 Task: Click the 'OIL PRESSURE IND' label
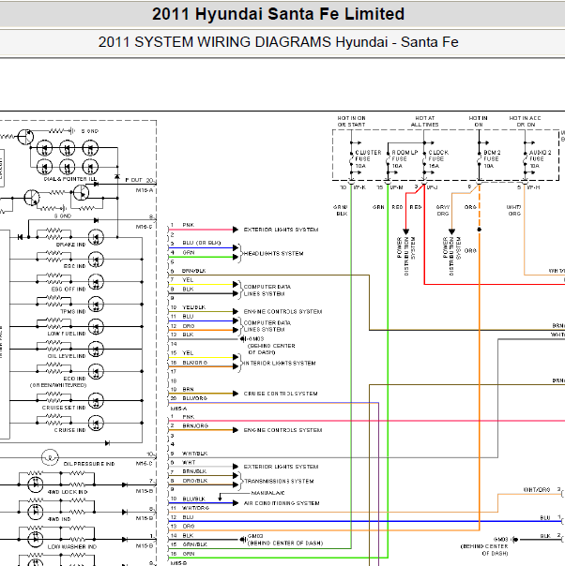(x=89, y=464)
